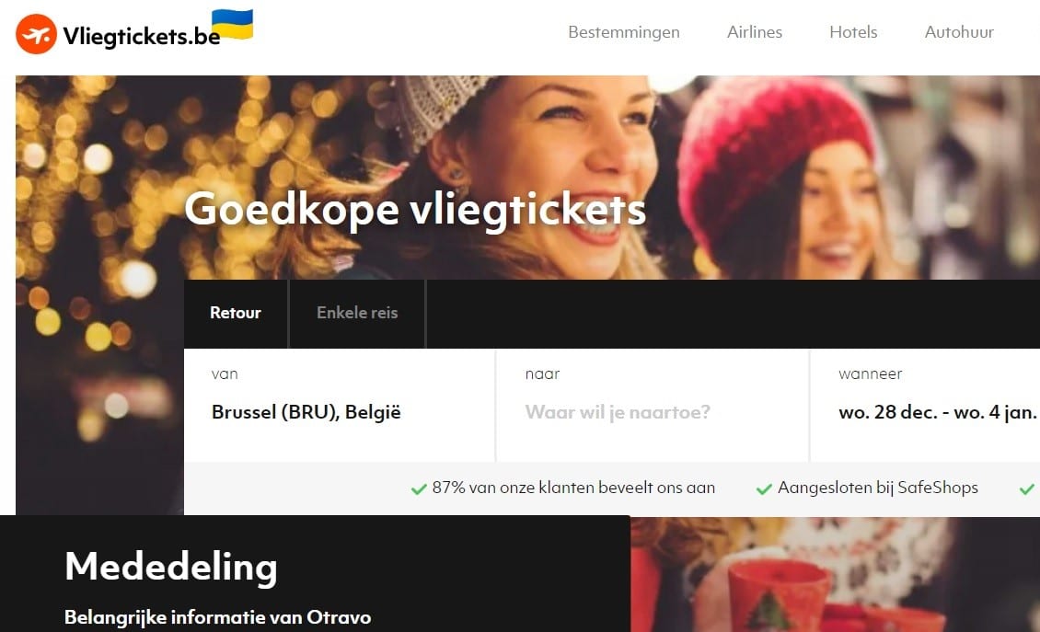The width and height of the screenshot is (1040, 632).
Task: Click the rightmost green checkmark icon
Action: [x=1027, y=489]
